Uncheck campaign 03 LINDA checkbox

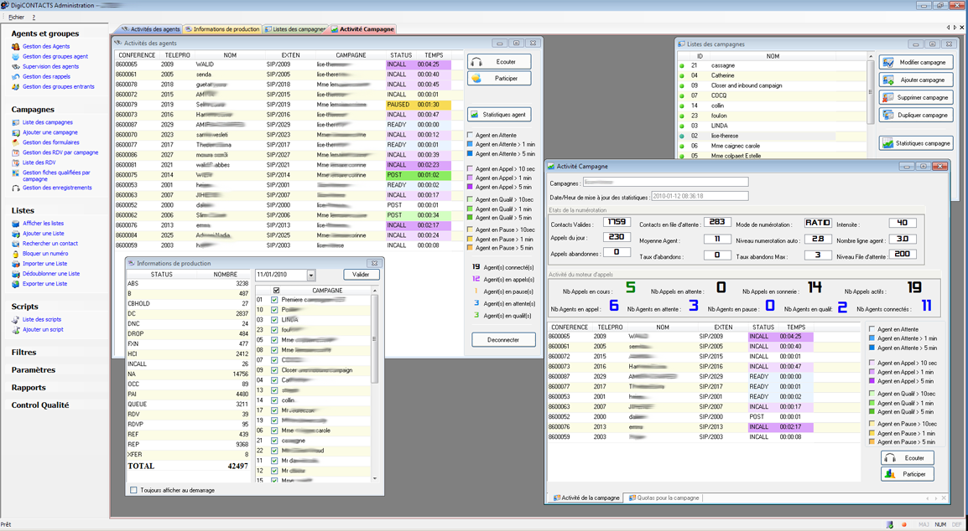(274, 320)
